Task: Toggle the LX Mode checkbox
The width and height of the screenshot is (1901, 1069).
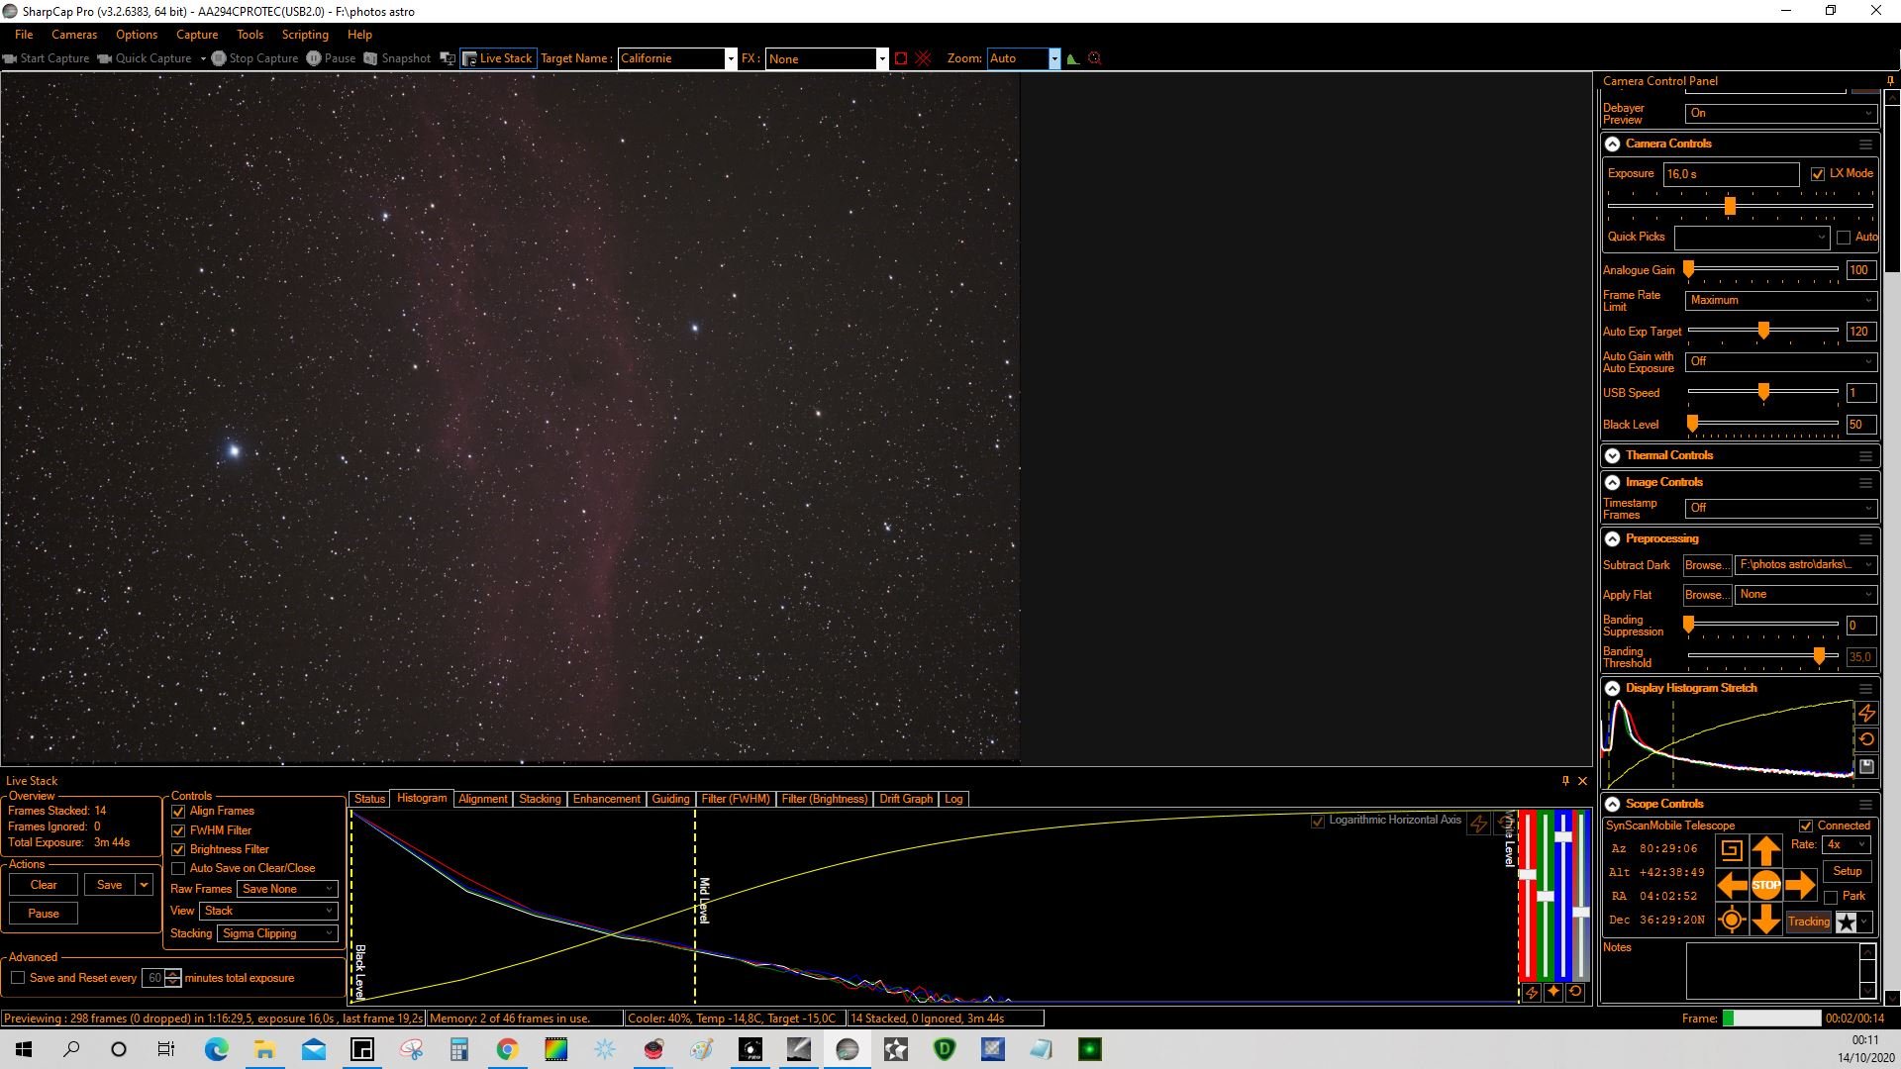Action: [x=1818, y=174]
